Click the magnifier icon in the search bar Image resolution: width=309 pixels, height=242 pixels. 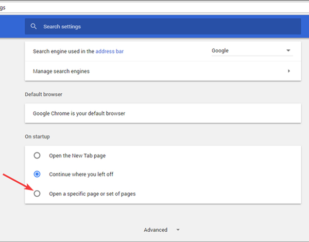tap(33, 26)
